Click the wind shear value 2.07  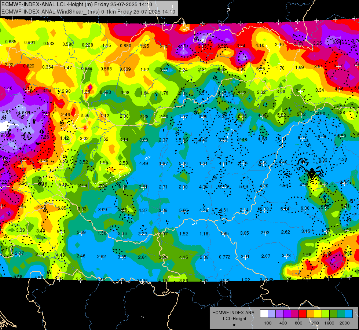(x=266, y=256)
